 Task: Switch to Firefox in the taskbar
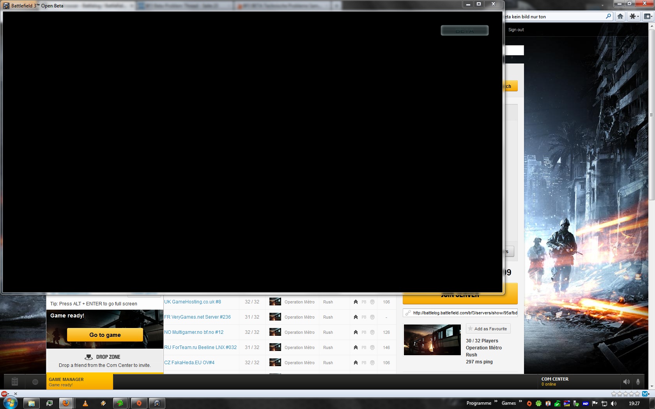tap(66, 403)
